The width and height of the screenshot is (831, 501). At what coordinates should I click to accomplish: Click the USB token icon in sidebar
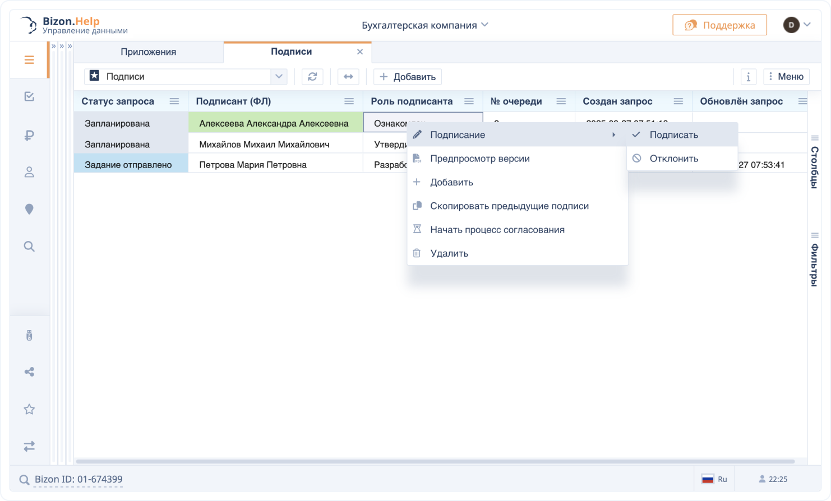click(29, 335)
